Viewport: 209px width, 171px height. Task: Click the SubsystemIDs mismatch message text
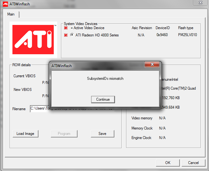[x=105, y=79]
